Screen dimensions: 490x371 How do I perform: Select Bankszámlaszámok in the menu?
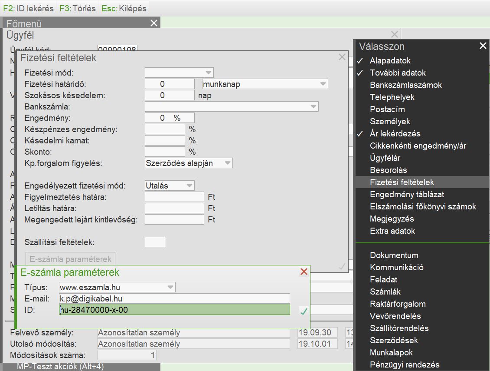click(x=405, y=85)
